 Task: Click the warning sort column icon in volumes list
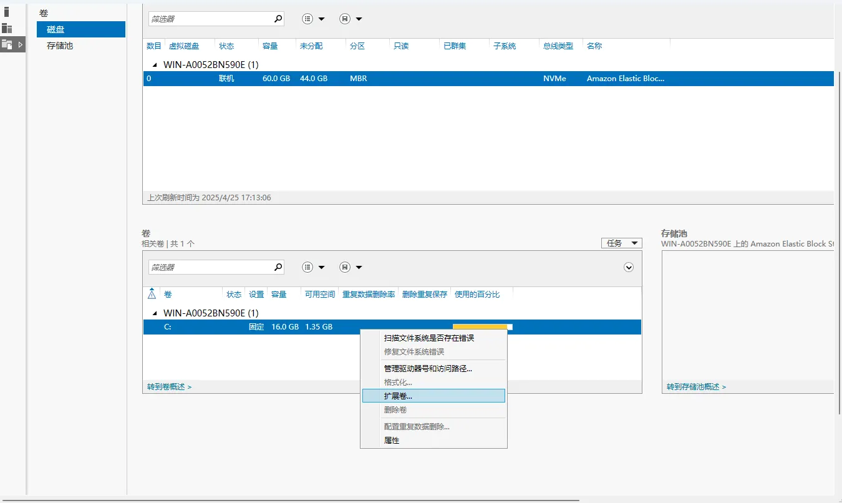152,295
